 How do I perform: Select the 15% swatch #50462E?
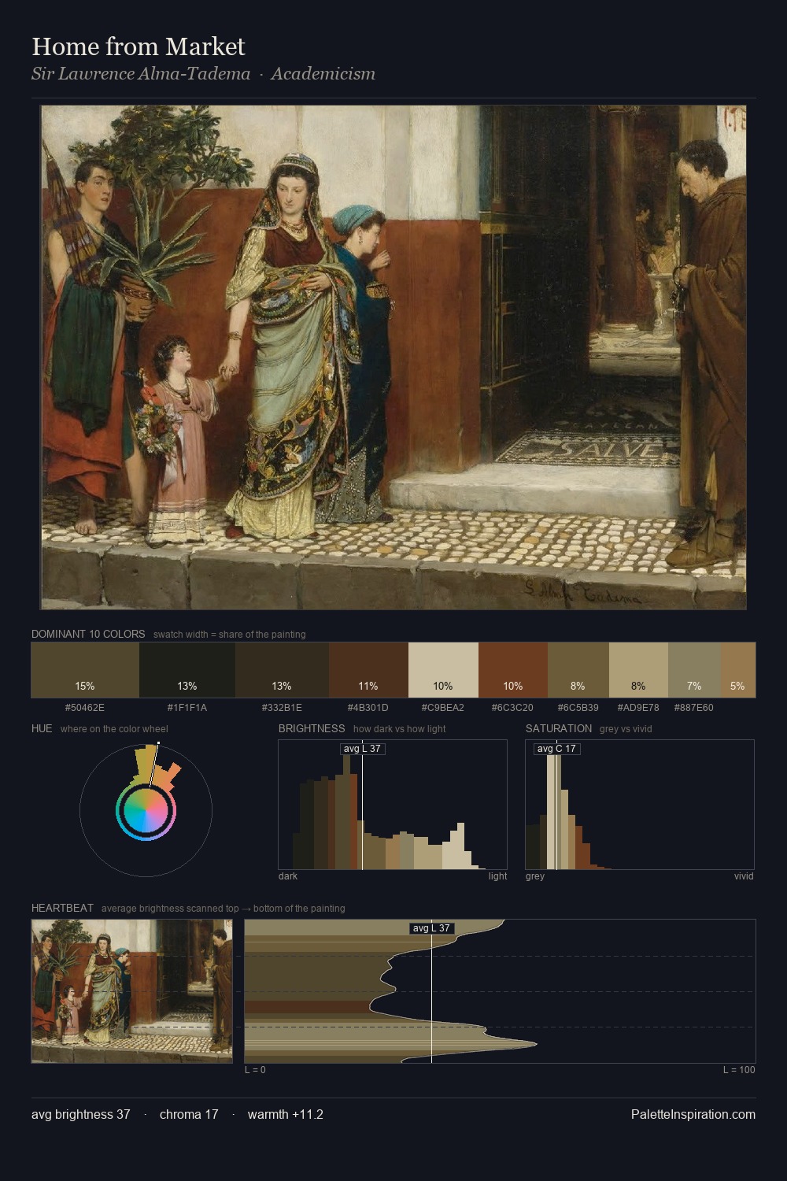click(85, 670)
